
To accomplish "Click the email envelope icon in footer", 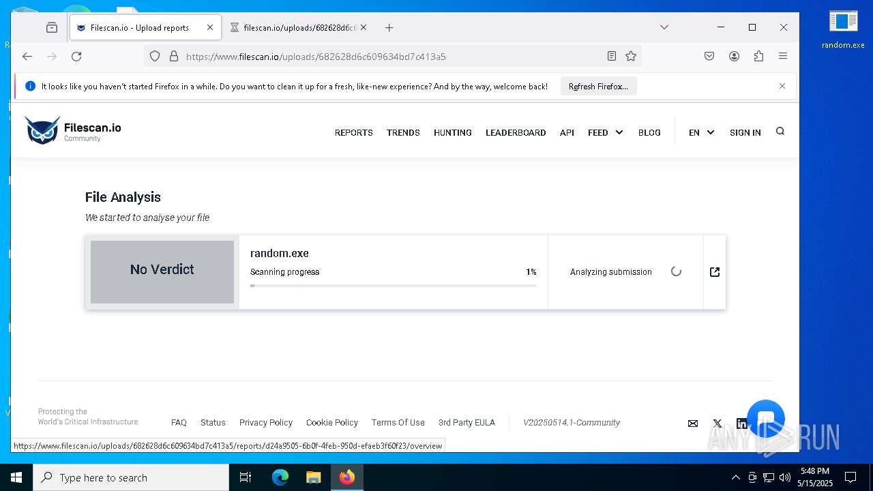I will (x=693, y=423).
